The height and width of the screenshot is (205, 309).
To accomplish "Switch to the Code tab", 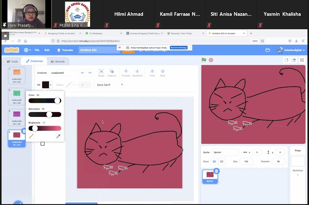I will tap(12, 62).
